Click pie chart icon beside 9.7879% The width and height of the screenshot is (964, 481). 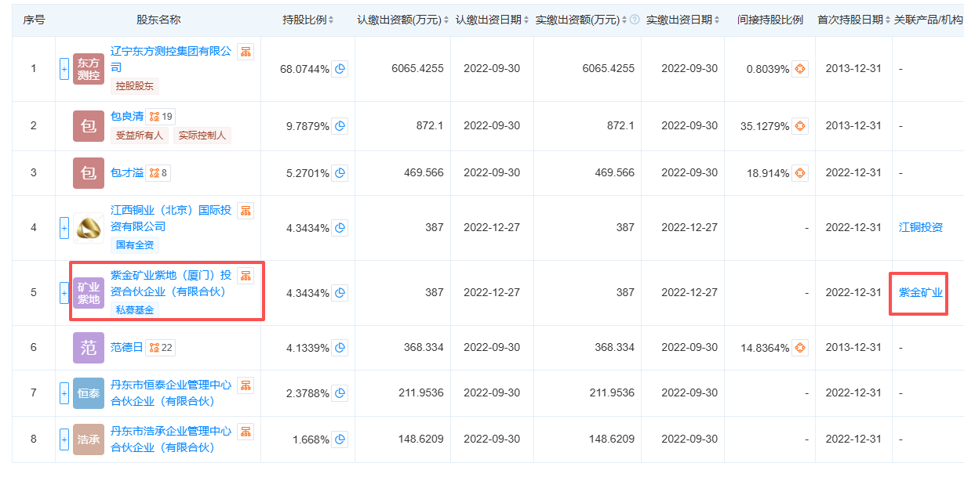click(x=340, y=126)
